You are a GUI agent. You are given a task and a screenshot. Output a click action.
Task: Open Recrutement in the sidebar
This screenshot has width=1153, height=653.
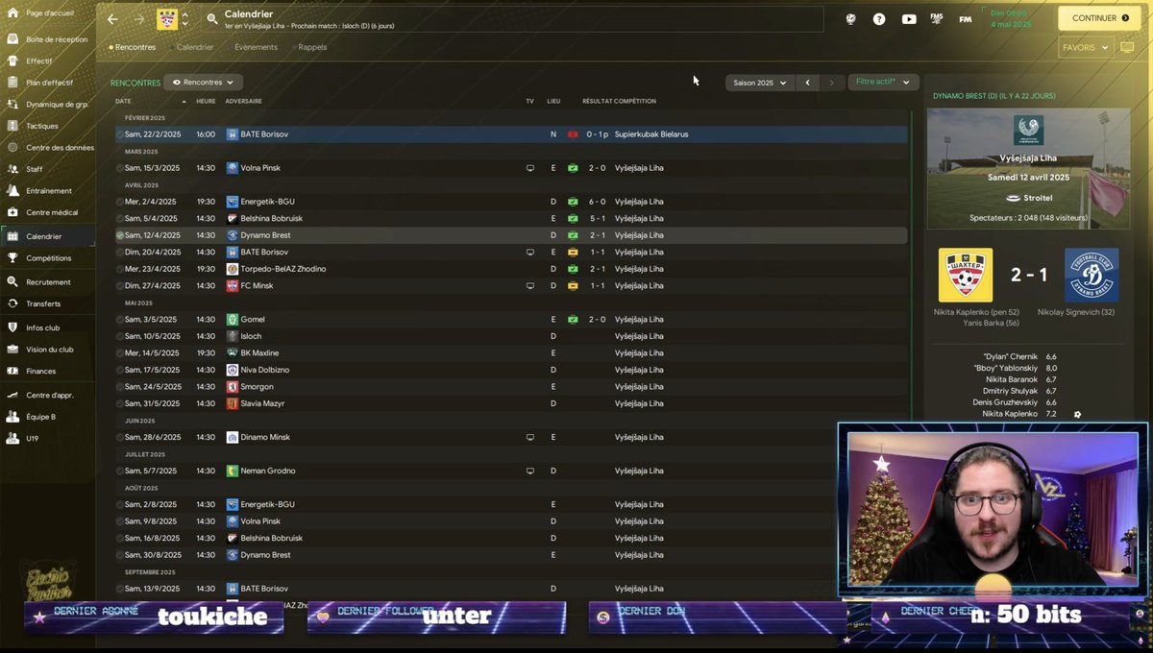point(48,282)
